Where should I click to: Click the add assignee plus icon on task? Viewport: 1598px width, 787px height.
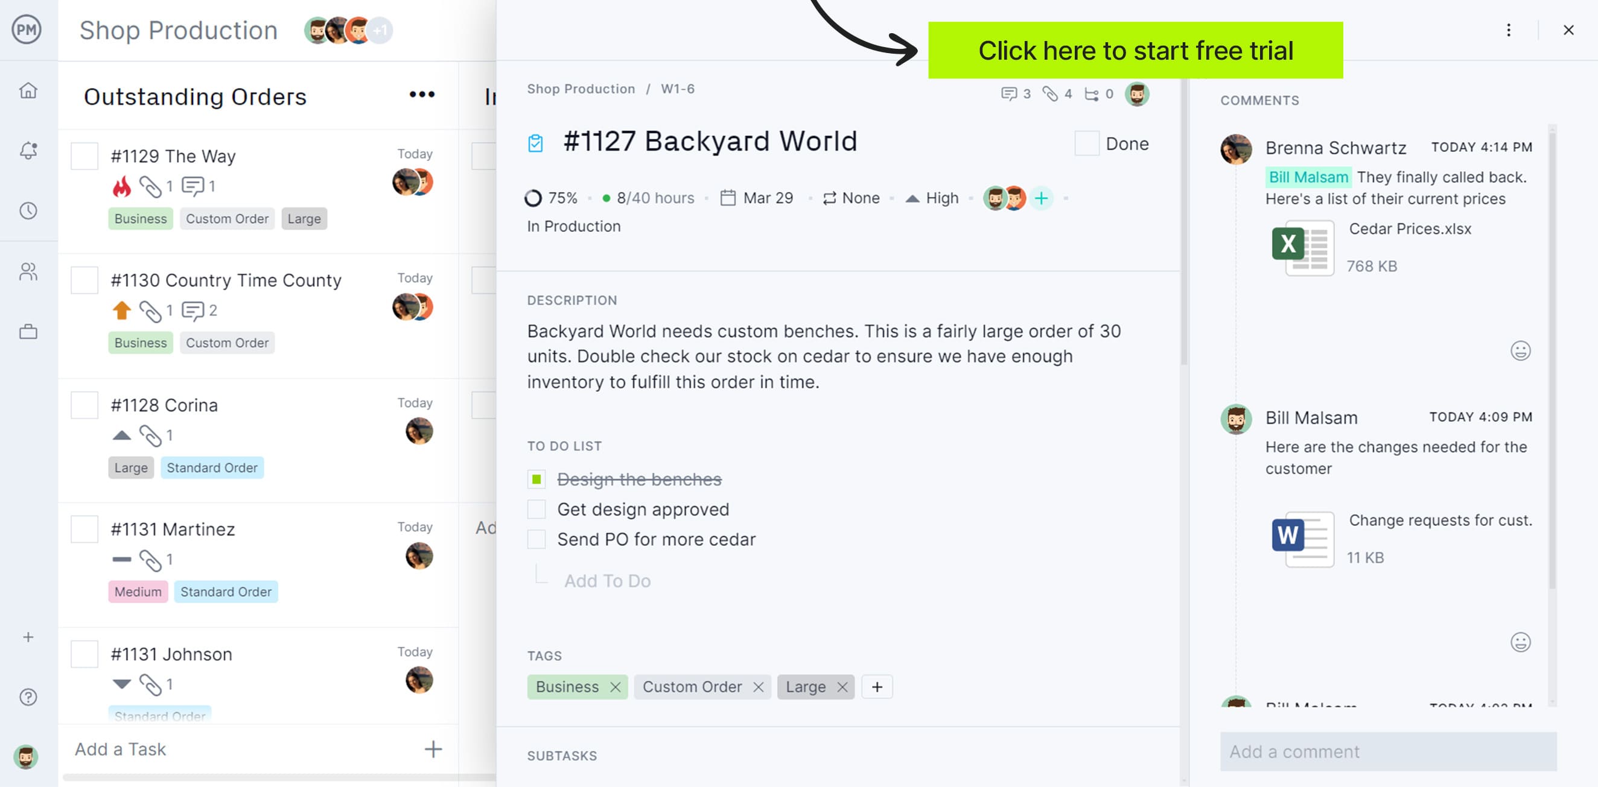[x=1042, y=197]
